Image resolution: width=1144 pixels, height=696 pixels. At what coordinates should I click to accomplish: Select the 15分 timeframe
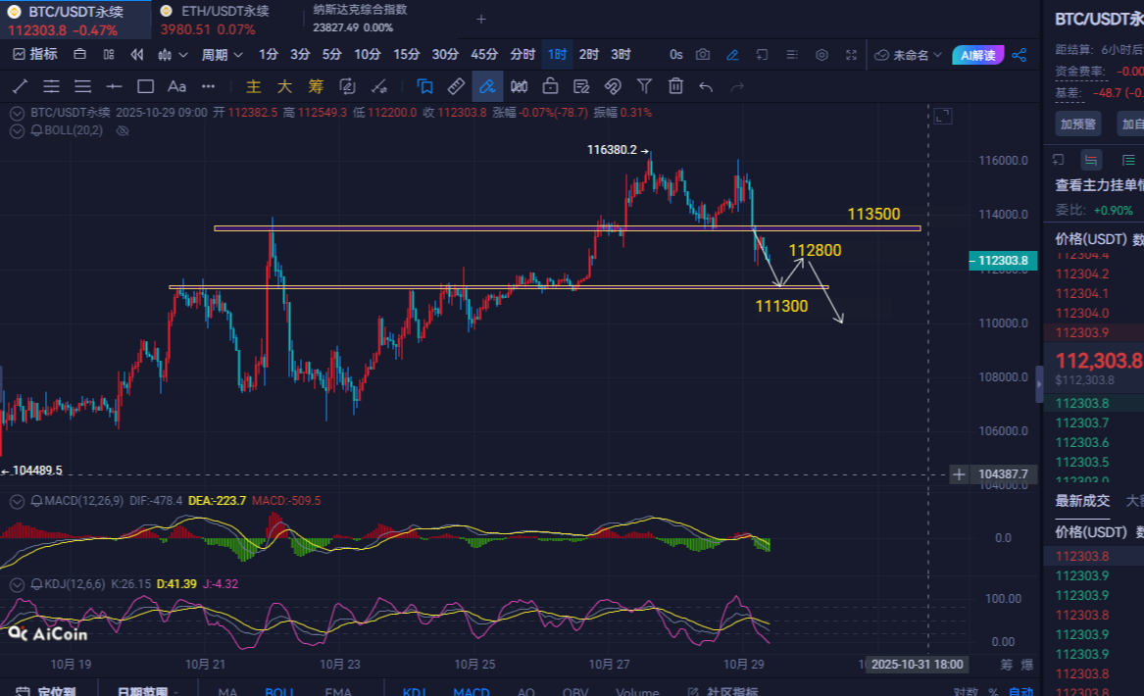point(406,55)
